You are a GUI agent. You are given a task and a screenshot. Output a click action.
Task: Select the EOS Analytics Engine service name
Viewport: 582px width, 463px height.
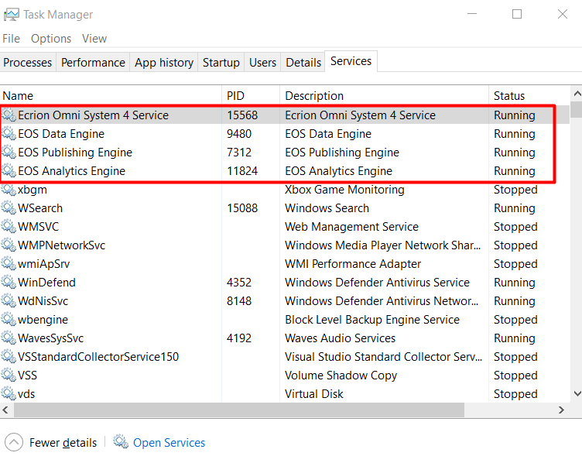click(72, 171)
